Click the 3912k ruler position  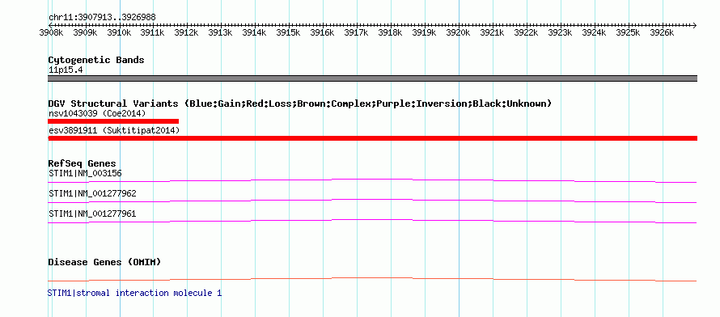[x=187, y=32]
